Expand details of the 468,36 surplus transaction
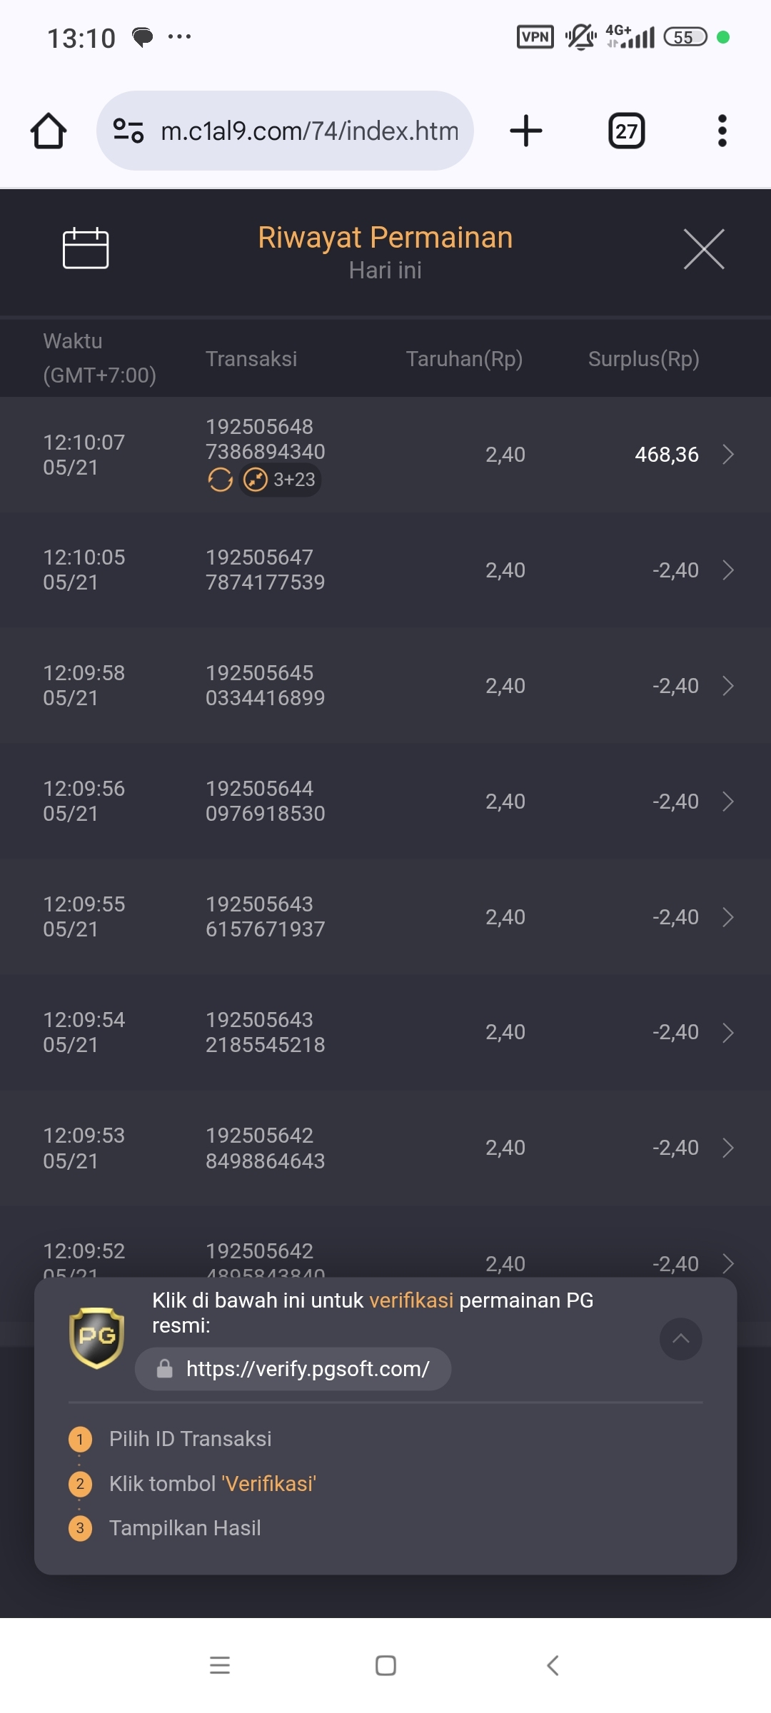The height and width of the screenshot is (1713, 771). [x=728, y=455]
